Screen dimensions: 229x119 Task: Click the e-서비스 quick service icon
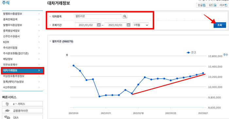7,104
